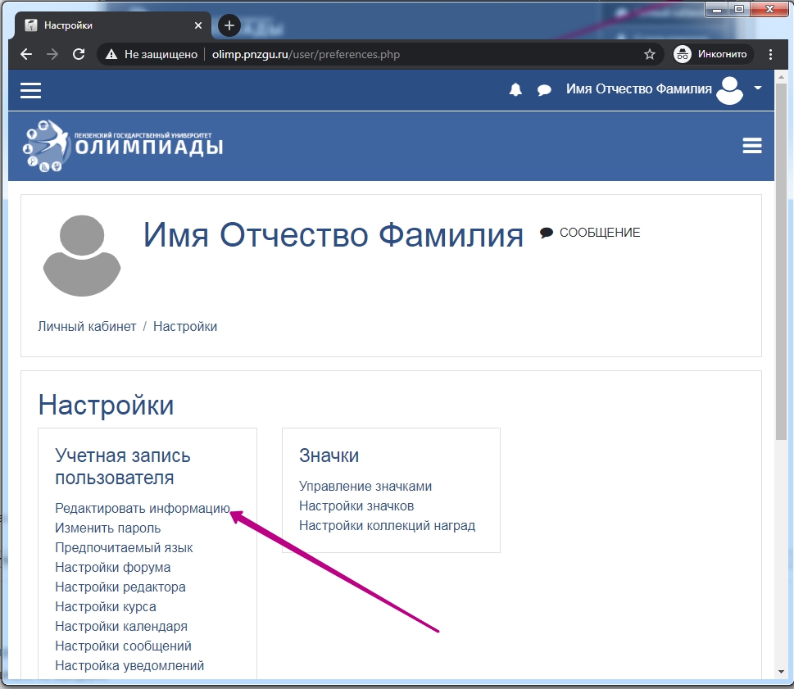
Task: Click the Настройки breadcrumb link
Action: coord(185,327)
